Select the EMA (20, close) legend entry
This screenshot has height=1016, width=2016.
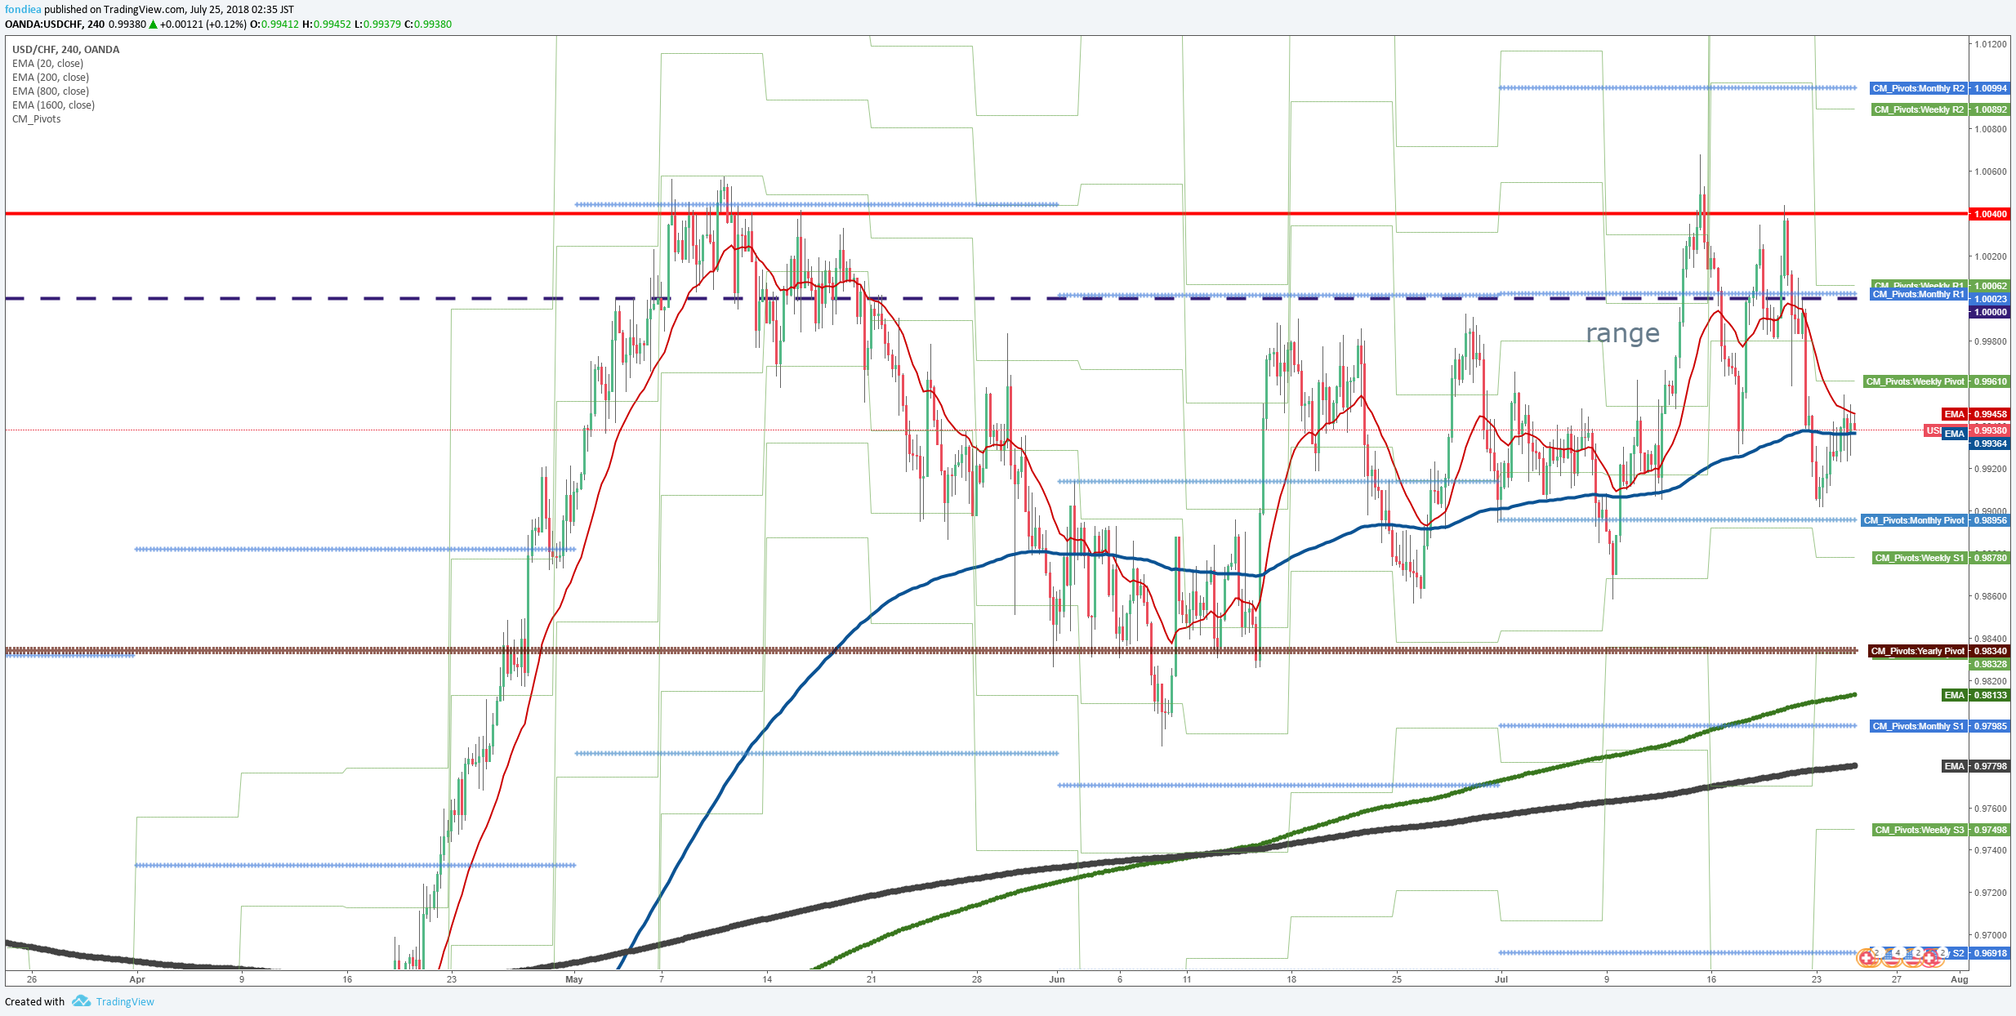[47, 64]
